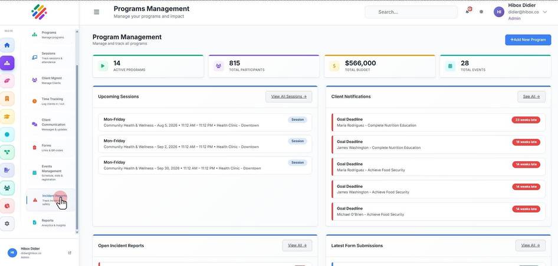Click the app logo at top left
The image size is (558, 266).
(x=39, y=12)
